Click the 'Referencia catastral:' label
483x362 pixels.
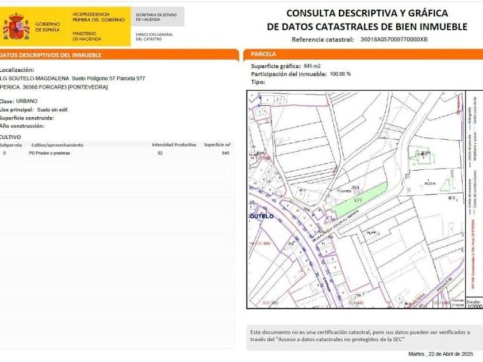[x=323, y=40]
